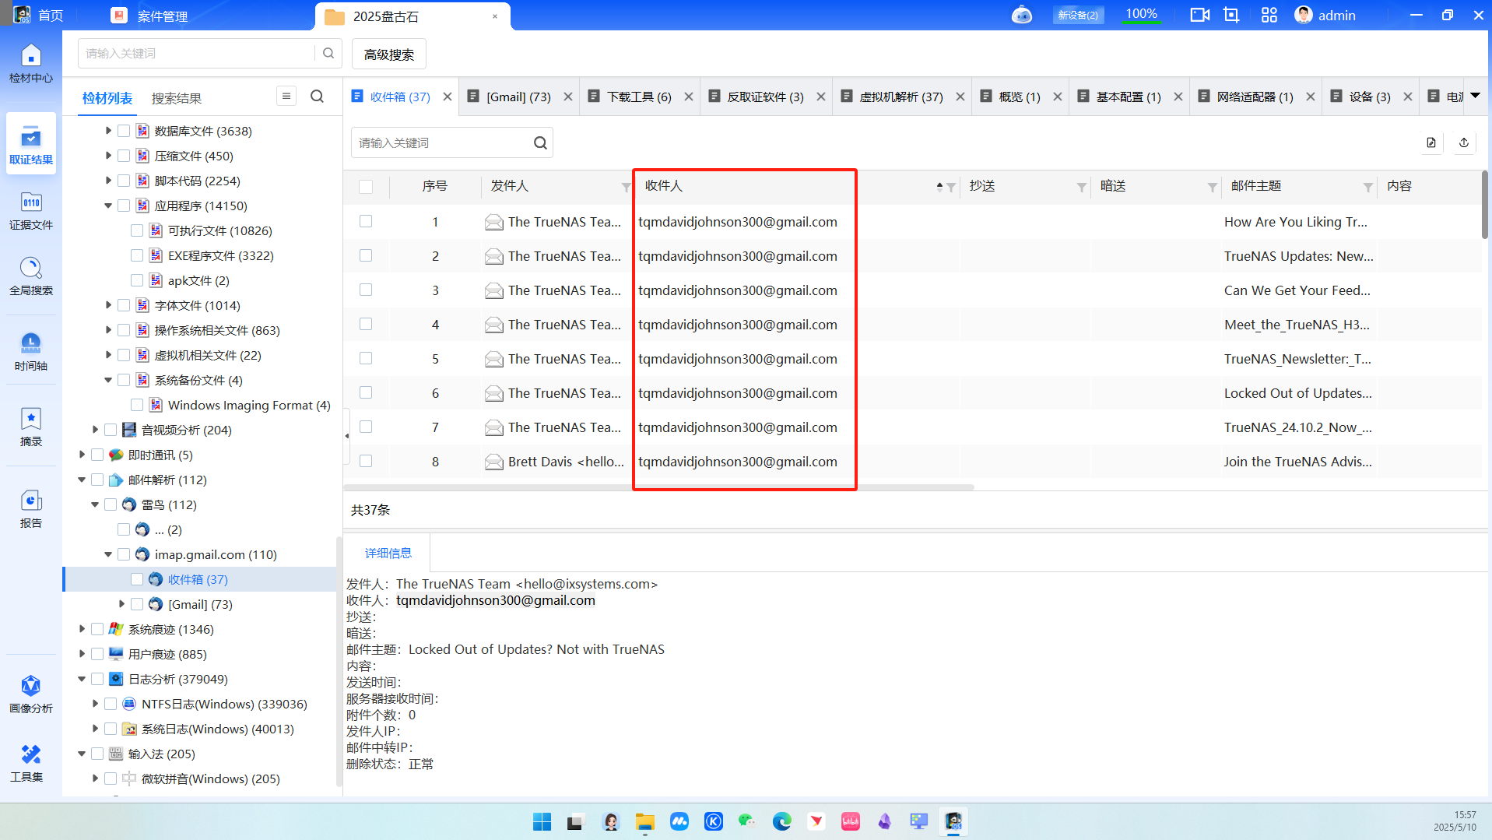This screenshot has width=1492, height=840.
Task: Click the 高级搜索 button
Action: point(389,54)
